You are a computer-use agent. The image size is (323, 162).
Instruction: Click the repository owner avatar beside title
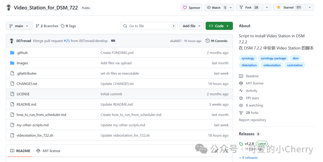[9, 7]
